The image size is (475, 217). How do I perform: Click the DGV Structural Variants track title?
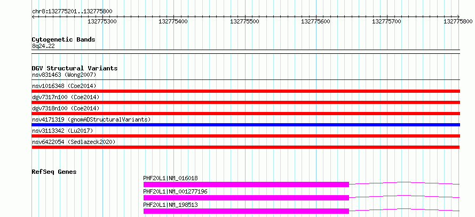(x=75, y=68)
